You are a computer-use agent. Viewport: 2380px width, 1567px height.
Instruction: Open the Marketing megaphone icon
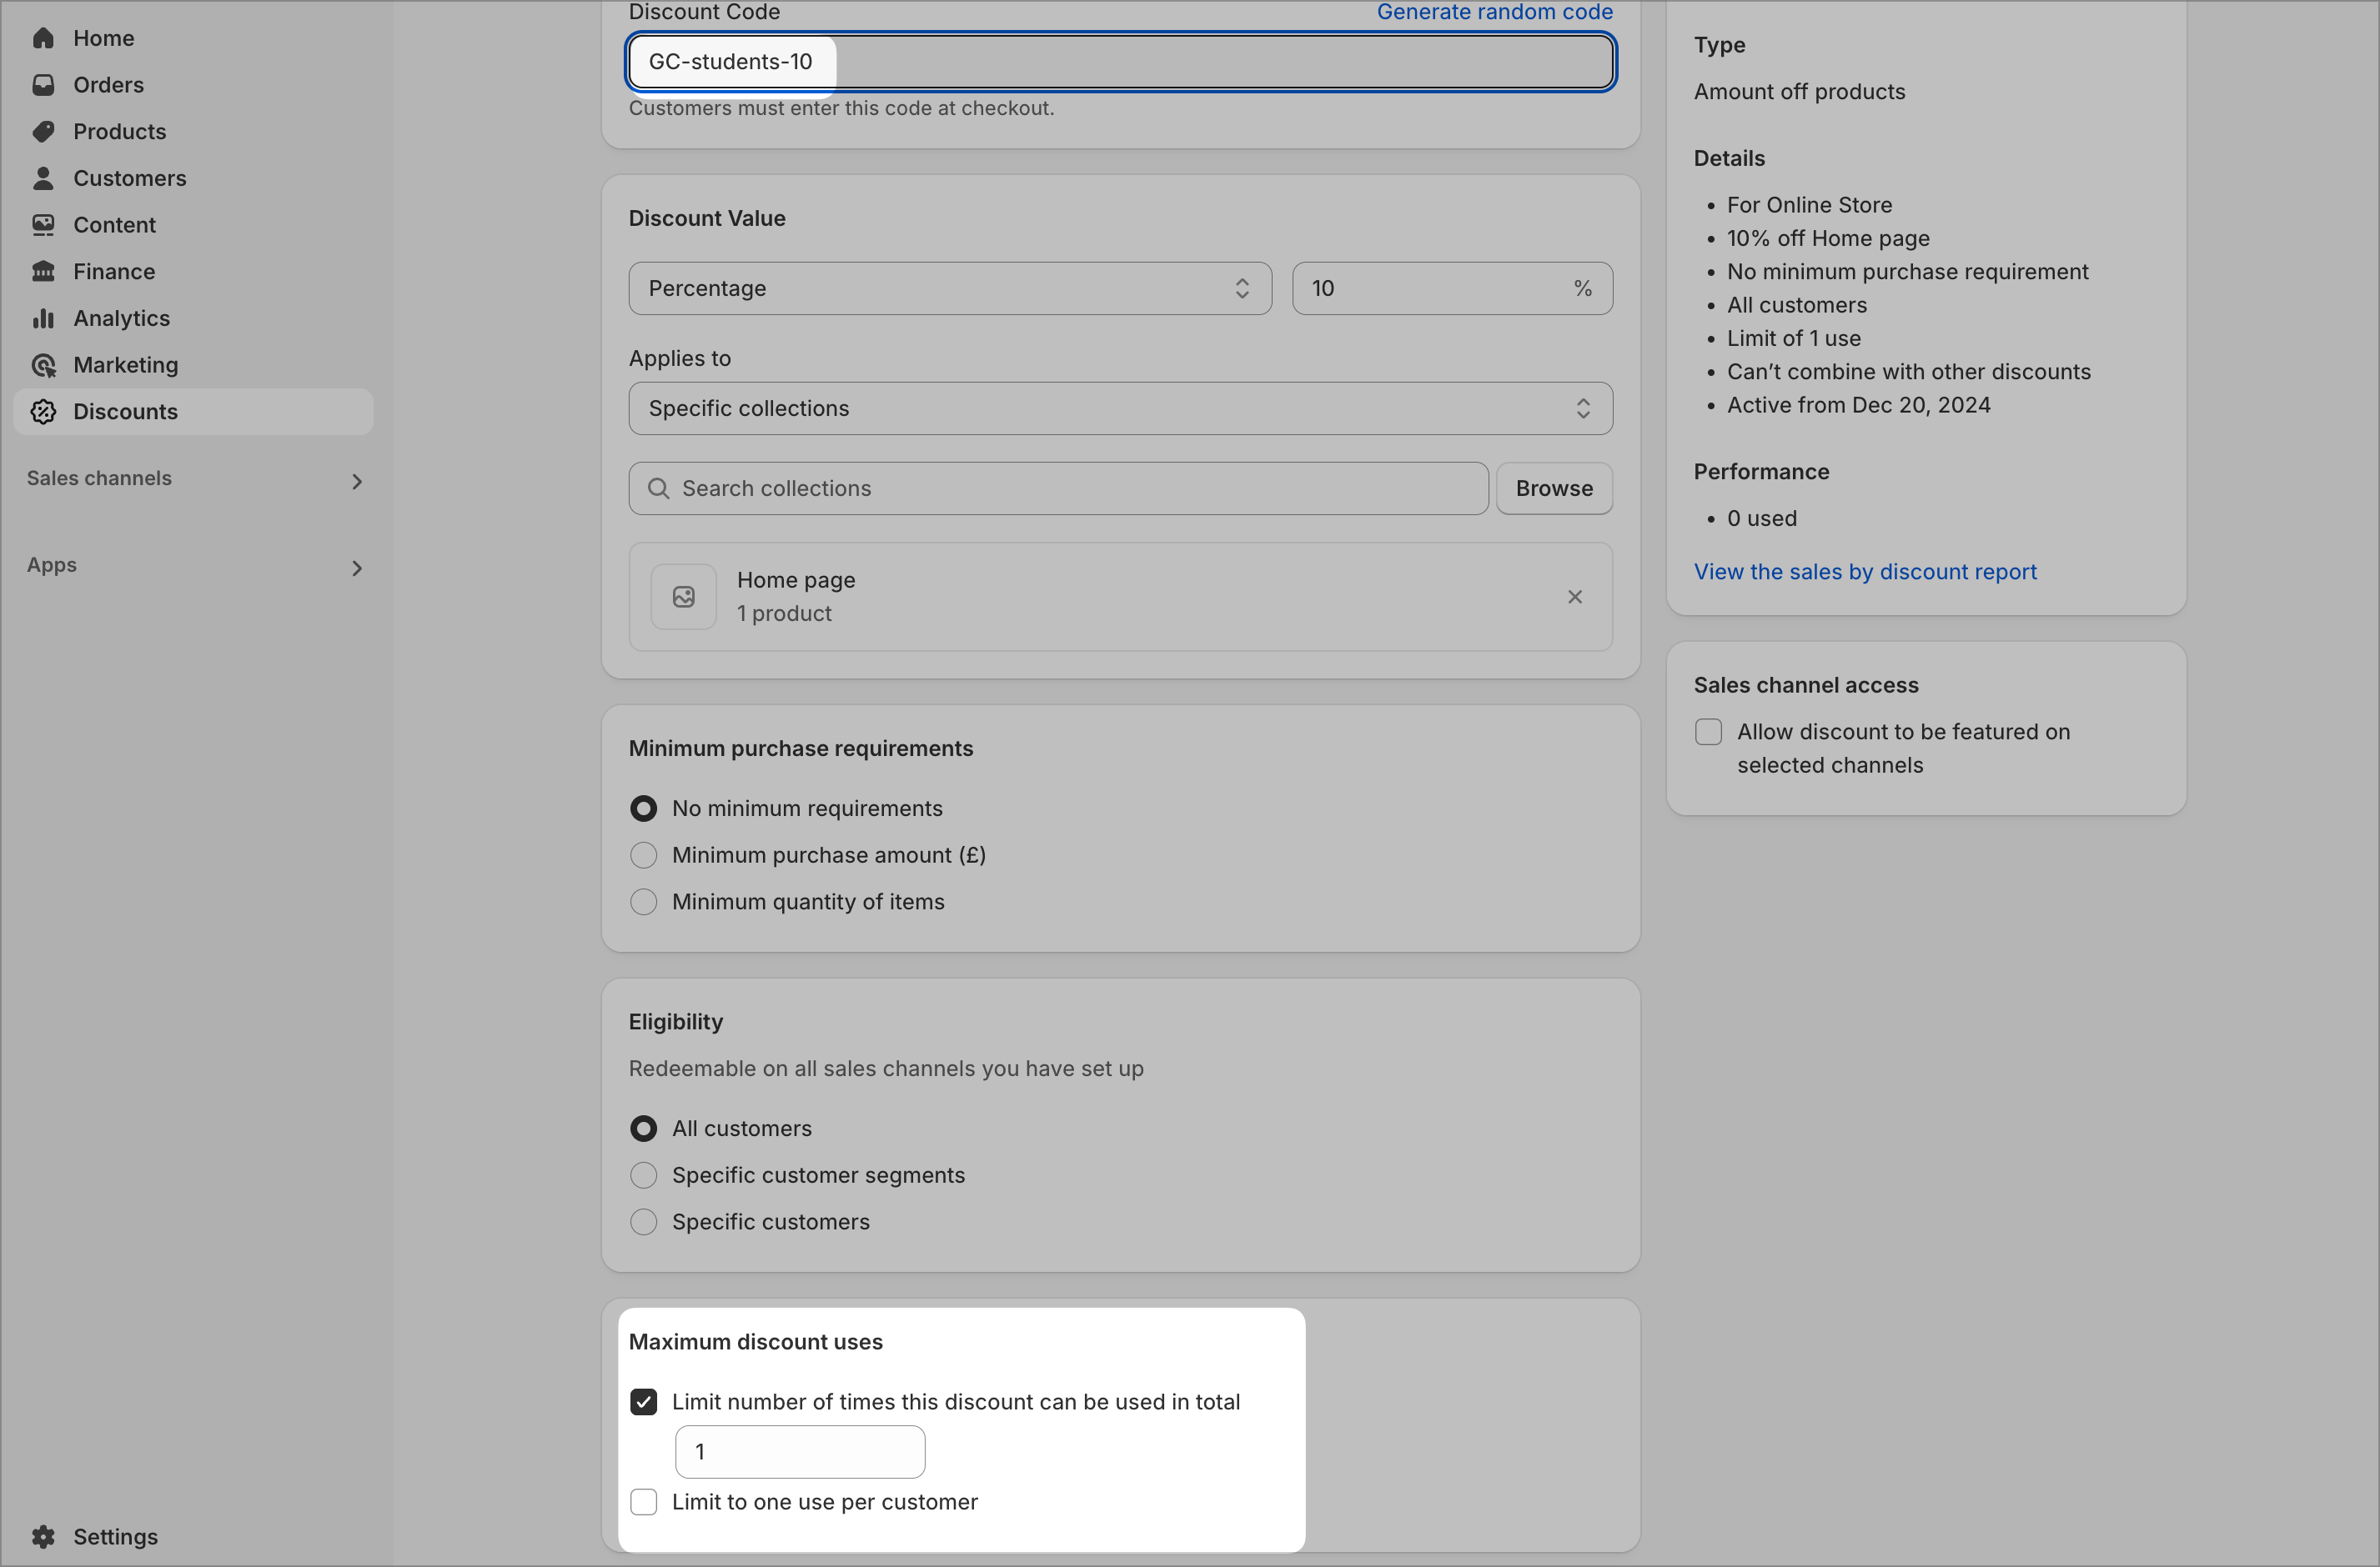coord(44,365)
